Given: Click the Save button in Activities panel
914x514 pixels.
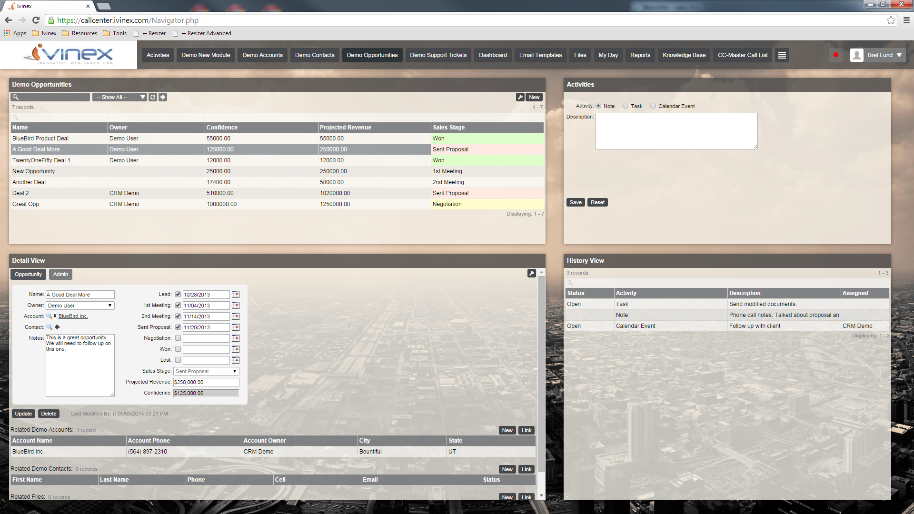Looking at the screenshot, I should [x=575, y=202].
